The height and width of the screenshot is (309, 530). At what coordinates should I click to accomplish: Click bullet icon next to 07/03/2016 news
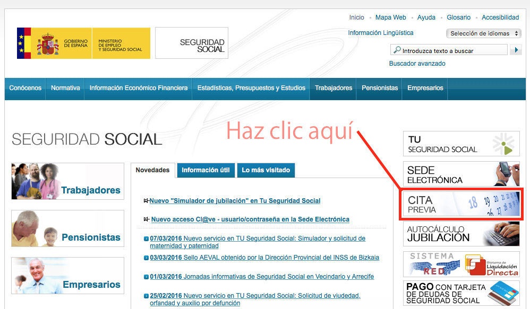[x=146, y=239]
